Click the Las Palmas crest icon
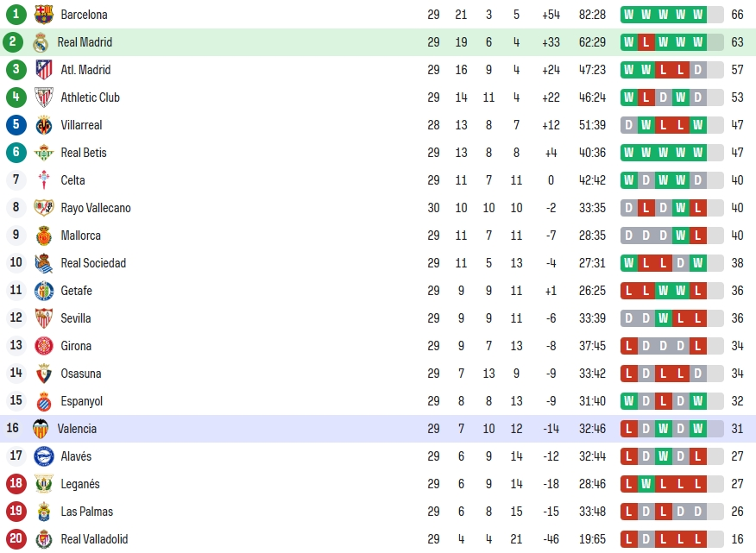Viewport: 756px width, 553px height. [44, 512]
